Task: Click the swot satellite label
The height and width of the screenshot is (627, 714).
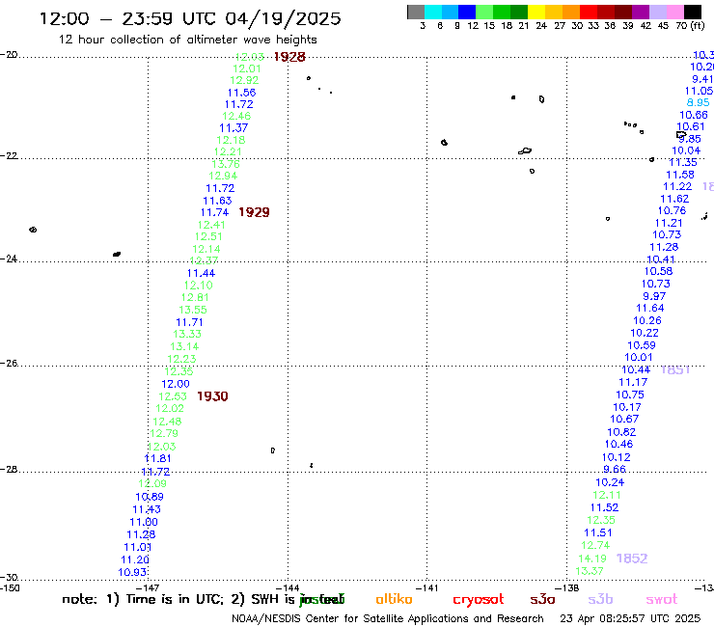Action: point(662,599)
